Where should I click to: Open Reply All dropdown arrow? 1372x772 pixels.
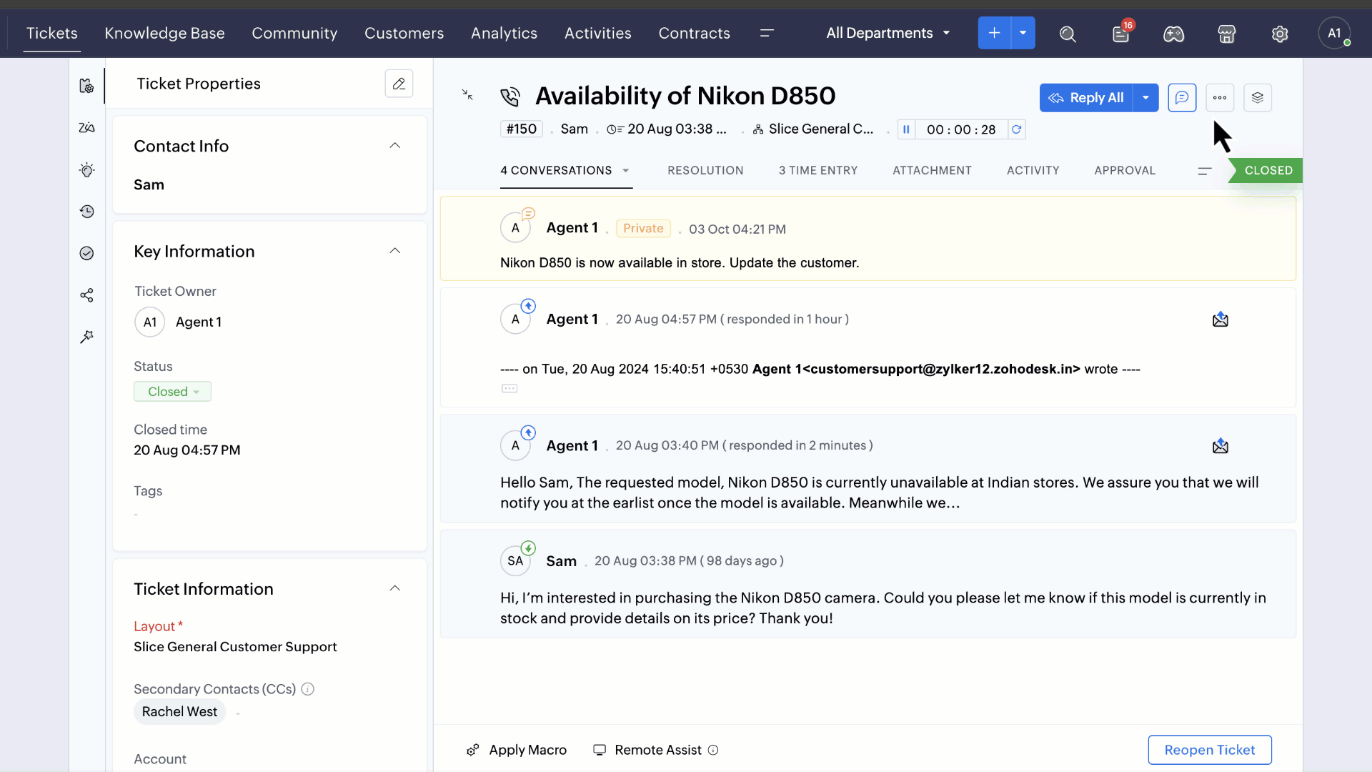1145,97
